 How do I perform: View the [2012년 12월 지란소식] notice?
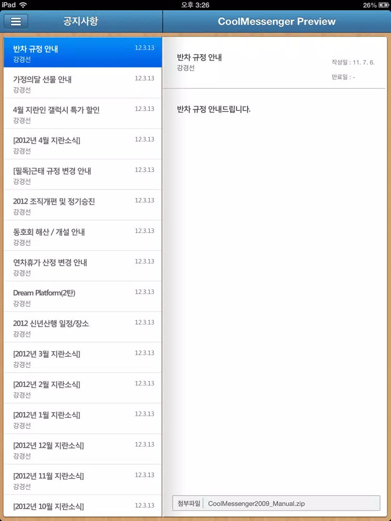tap(83, 450)
